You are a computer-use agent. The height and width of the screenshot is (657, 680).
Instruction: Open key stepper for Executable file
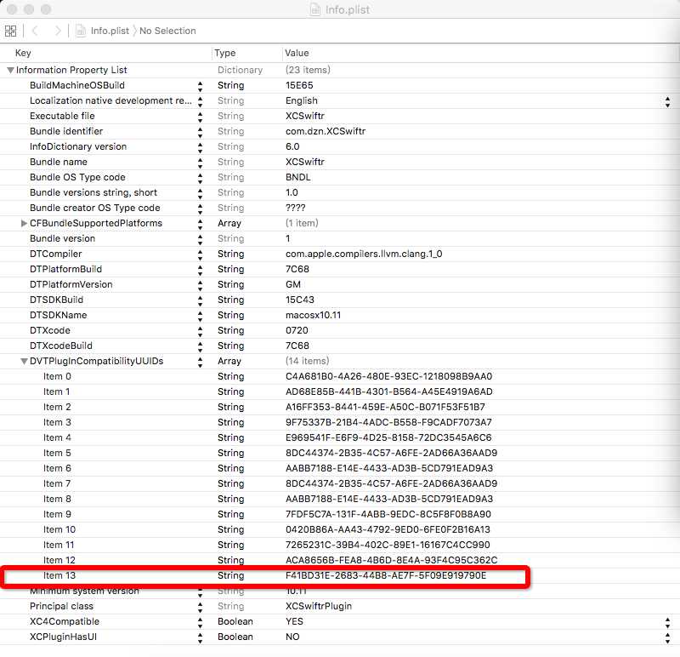click(x=200, y=117)
